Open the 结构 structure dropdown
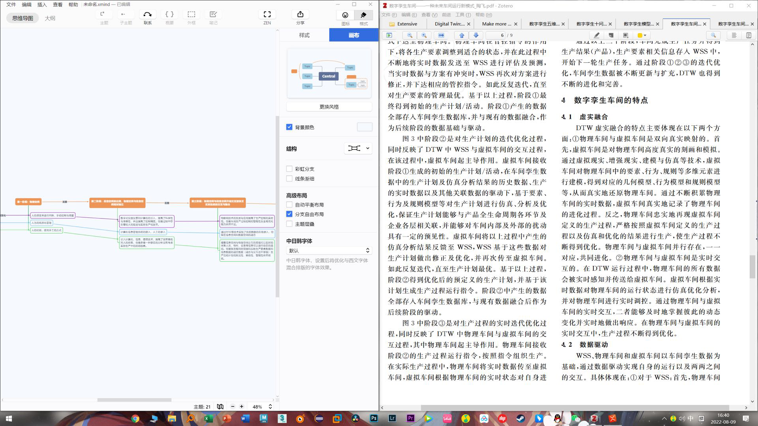This screenshot has height=426, width=758. (358, 148)
